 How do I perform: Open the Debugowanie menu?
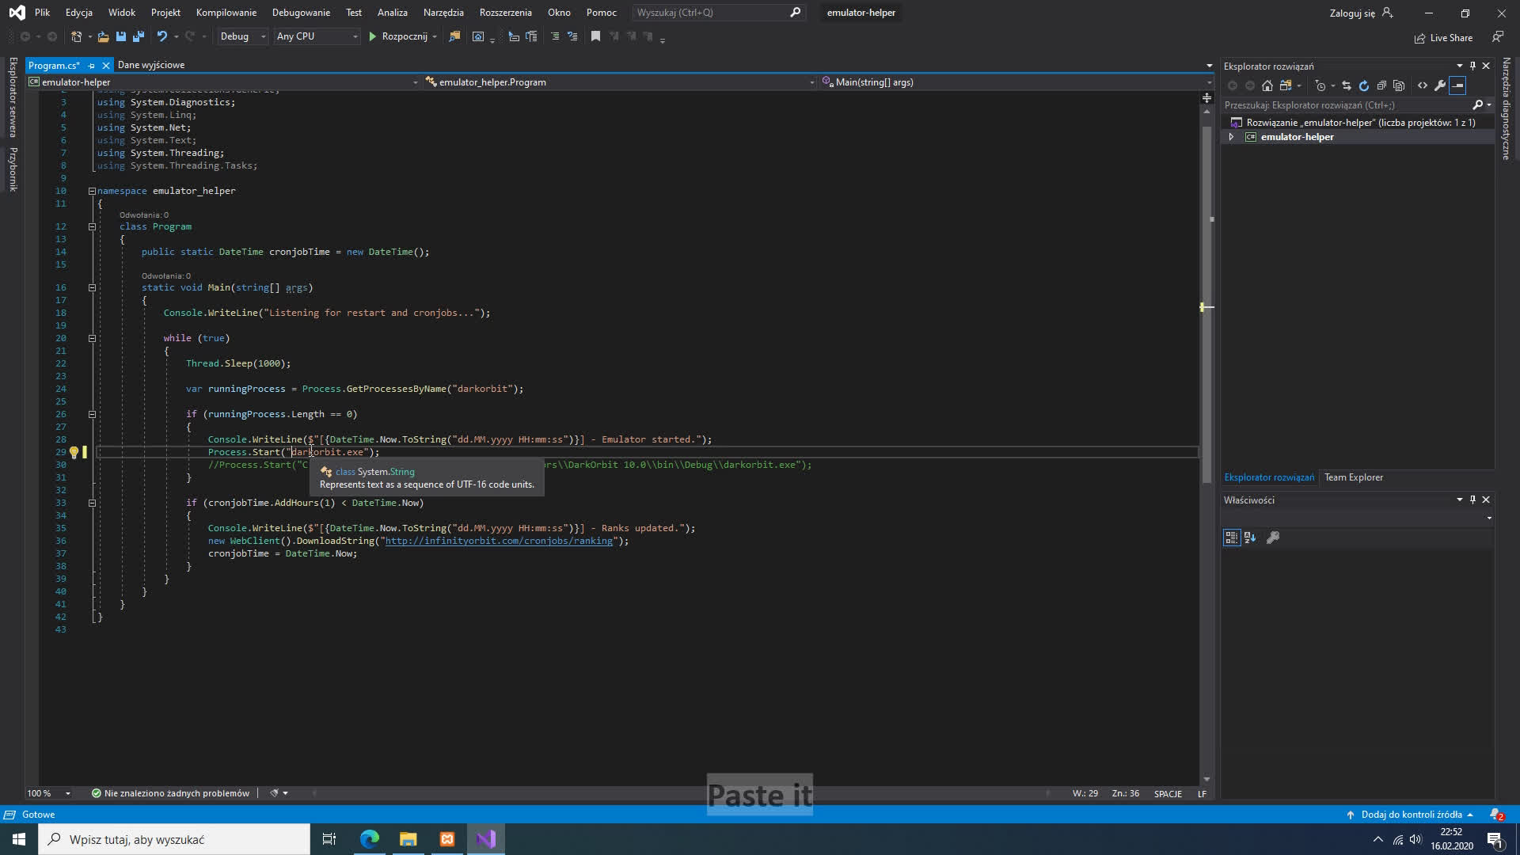pos(301,13)
